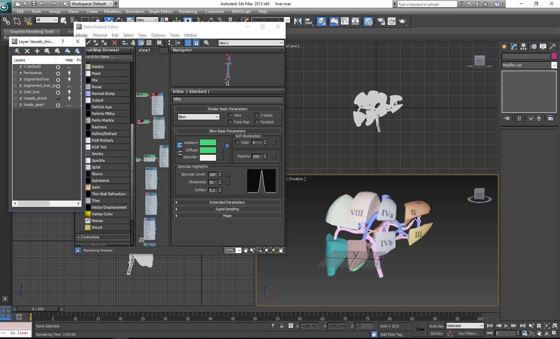
Task: Open the Modifier List dropdown
Action: click(x=529, y=65)
